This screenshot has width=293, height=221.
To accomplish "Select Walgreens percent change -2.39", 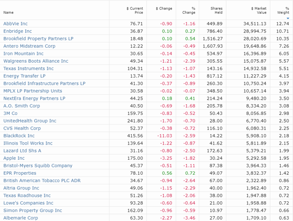I will point(189,61).
